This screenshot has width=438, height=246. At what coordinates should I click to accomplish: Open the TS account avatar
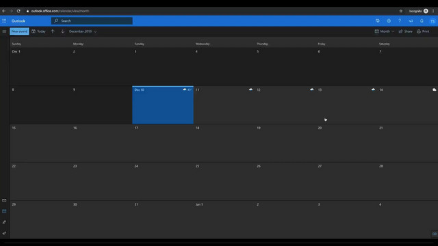433,21
